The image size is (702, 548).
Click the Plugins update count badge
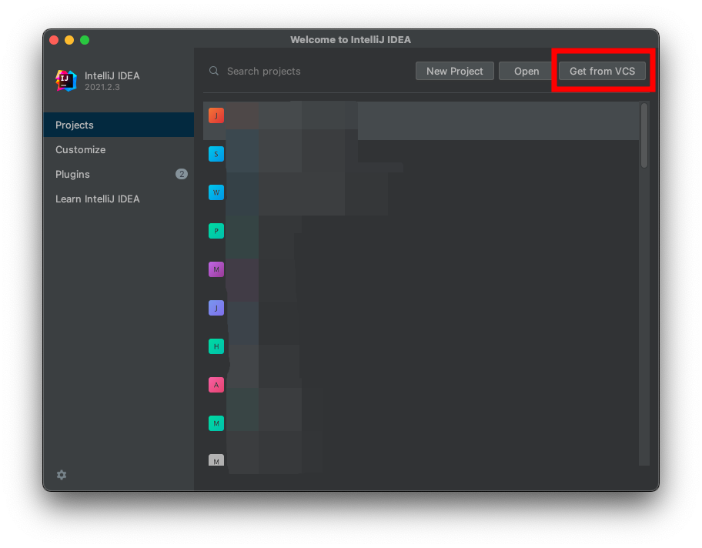[182, 174]
